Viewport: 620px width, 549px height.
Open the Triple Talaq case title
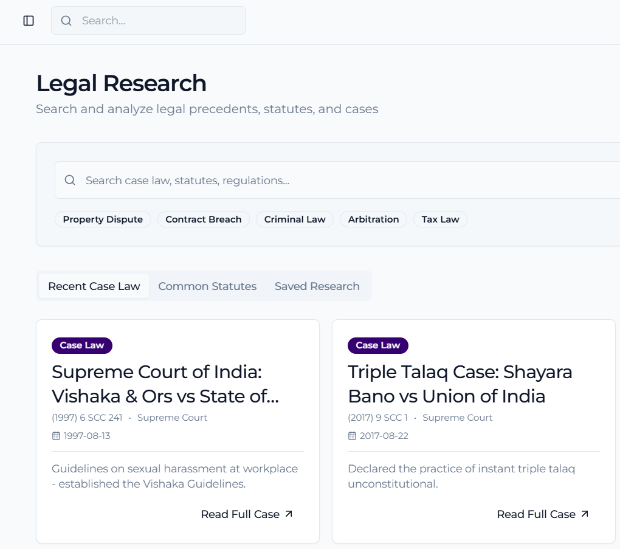pos(460,384)
